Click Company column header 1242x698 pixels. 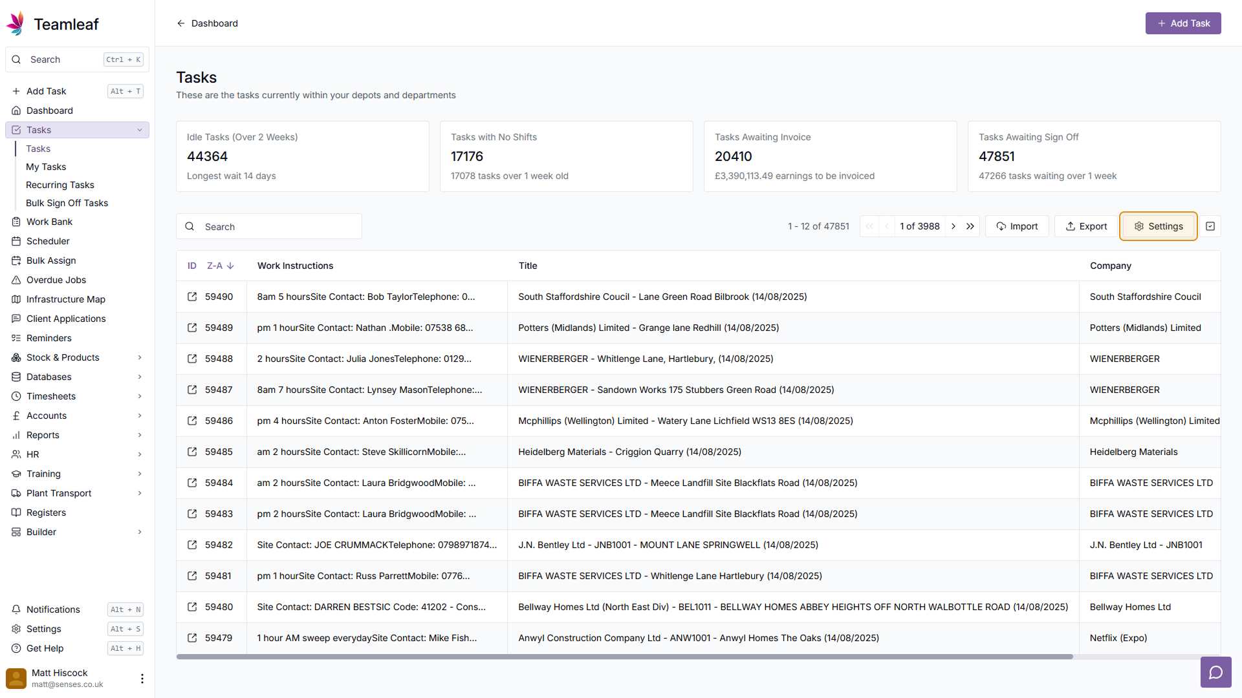click(1111, 266)
